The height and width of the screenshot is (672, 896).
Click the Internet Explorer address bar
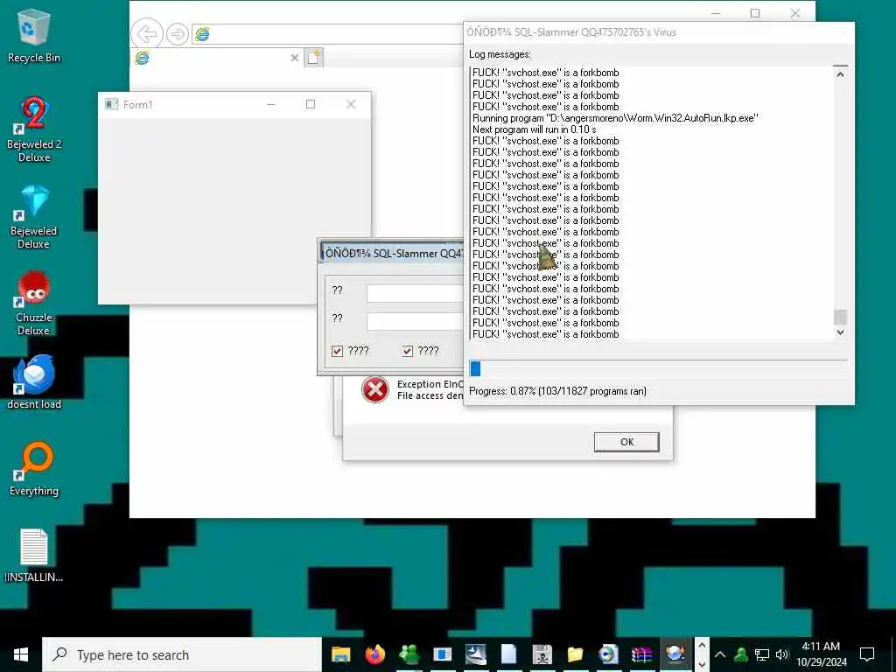329,34
